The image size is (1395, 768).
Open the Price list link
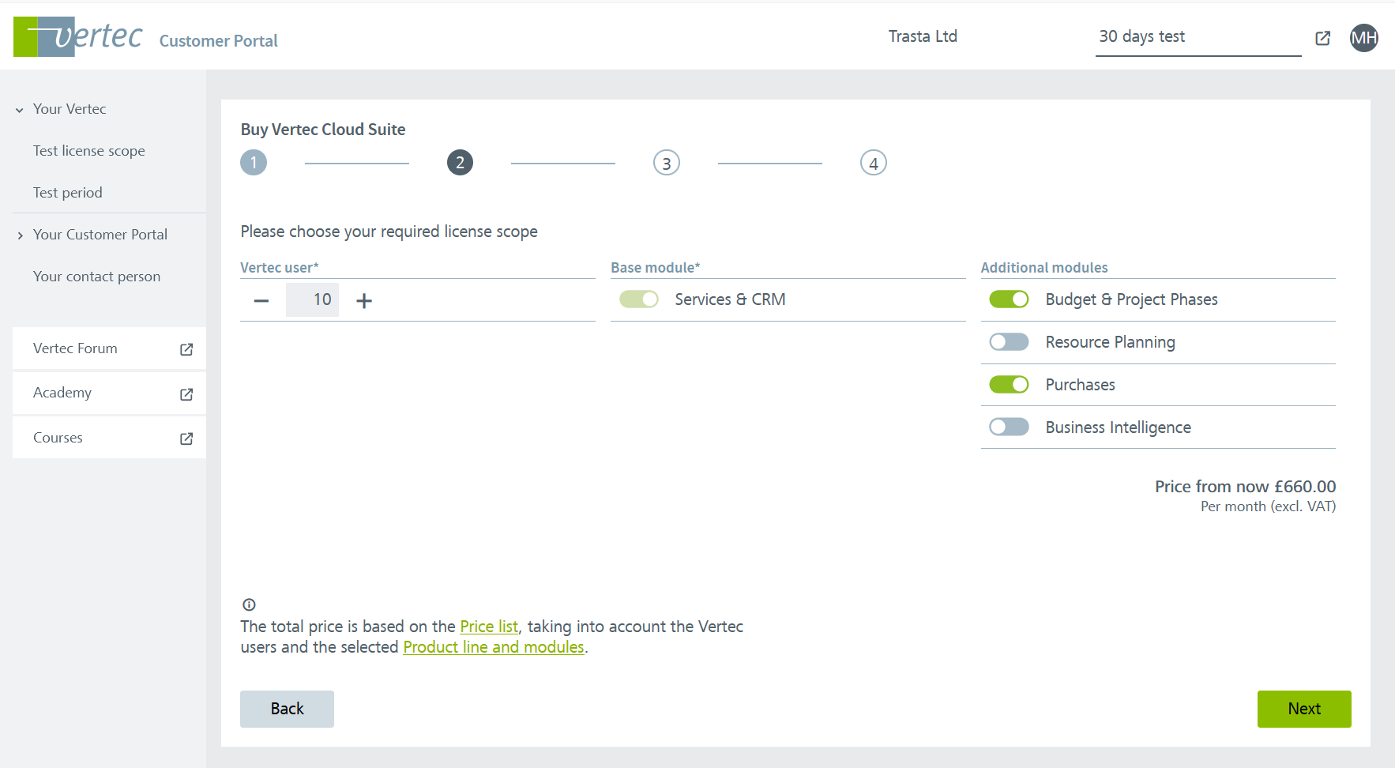pyautogui.click(x=489, y=627)
